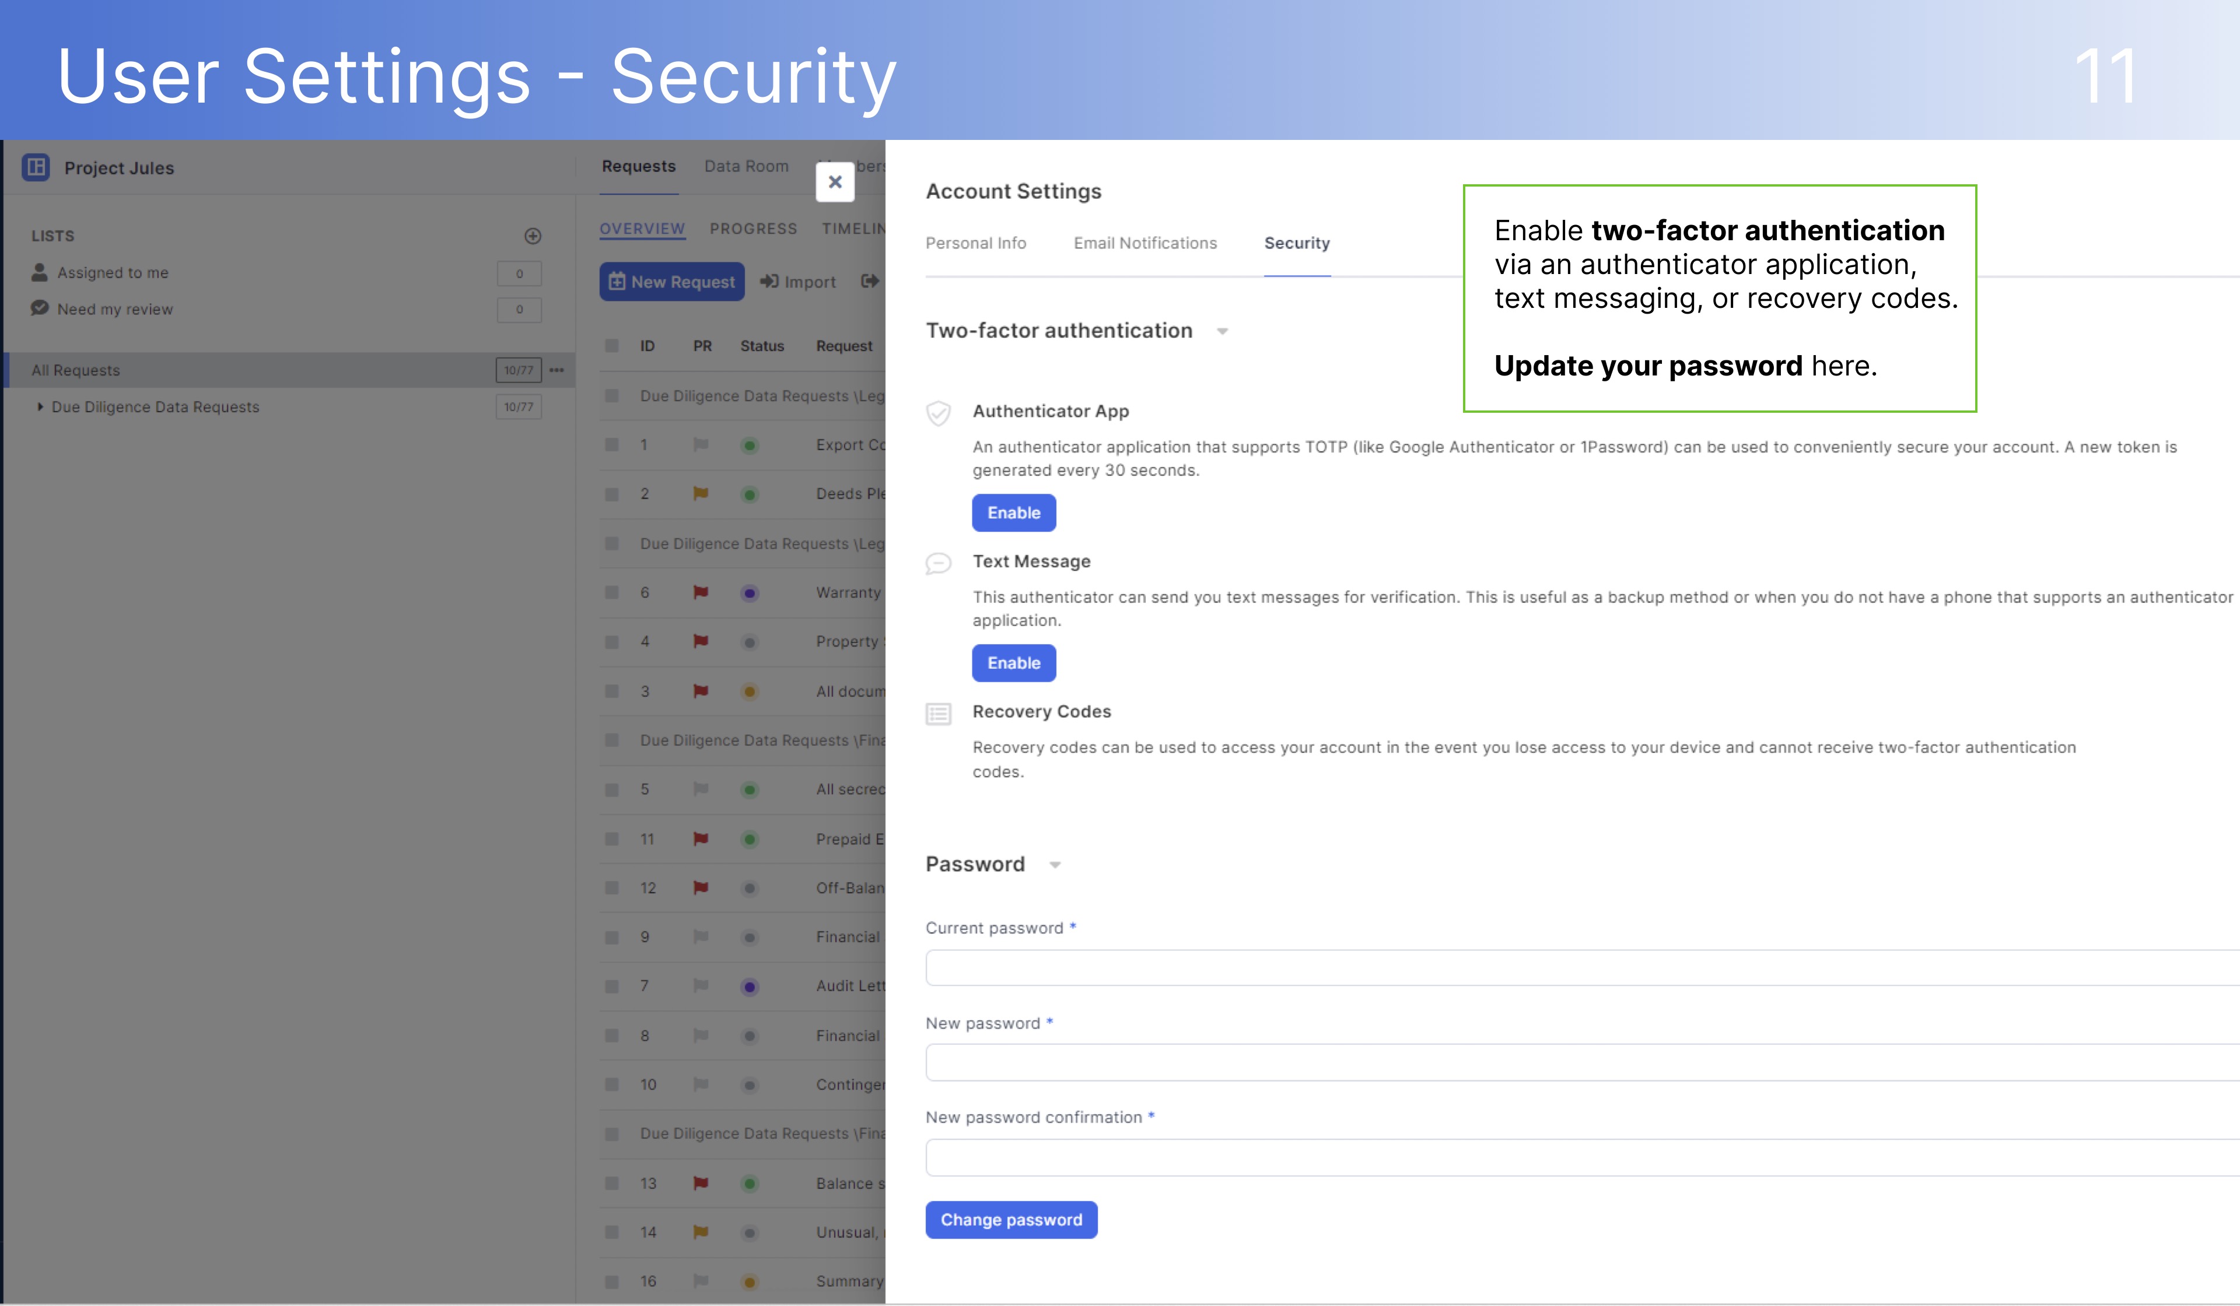Screen dimensions: 2240x1306
Task: Expand the Due Diligence Data Requests tree item
Action: [40, 407]
